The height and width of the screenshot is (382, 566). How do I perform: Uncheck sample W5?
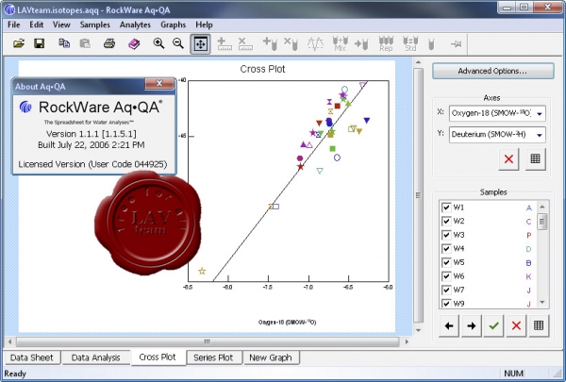446,262
